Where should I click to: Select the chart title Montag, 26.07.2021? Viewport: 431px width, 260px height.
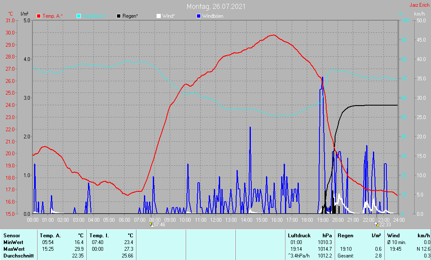click(x=216, y=6)
